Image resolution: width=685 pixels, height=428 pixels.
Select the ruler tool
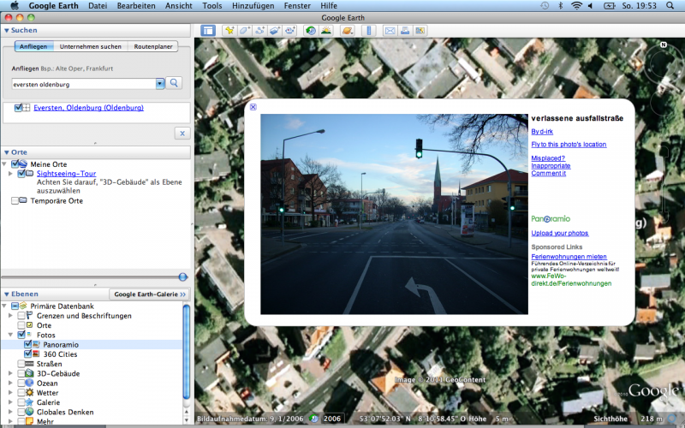tap(369, 31)
